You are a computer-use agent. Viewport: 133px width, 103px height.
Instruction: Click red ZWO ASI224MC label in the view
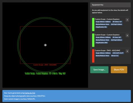point(45,65)
